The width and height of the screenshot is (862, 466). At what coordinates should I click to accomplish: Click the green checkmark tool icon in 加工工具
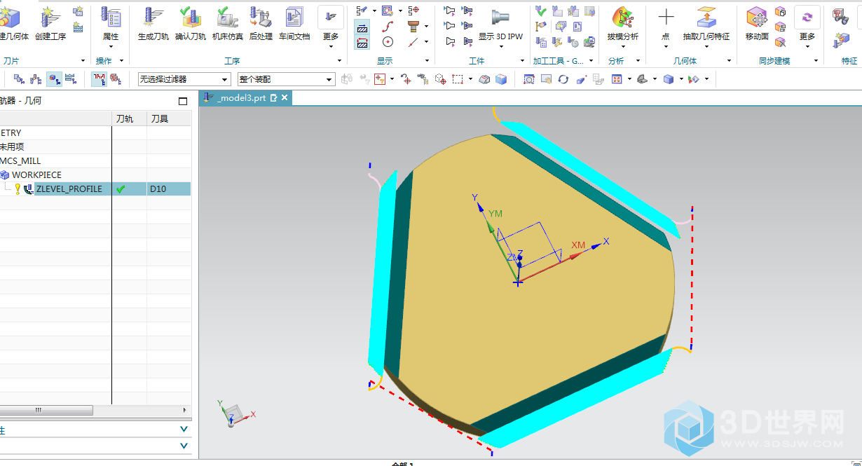tap(540, 11)
